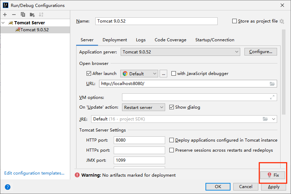Close the Run/Debug Configurations dialog
The width and height of the screenshot is (291, 194).
tap(282, 5)
